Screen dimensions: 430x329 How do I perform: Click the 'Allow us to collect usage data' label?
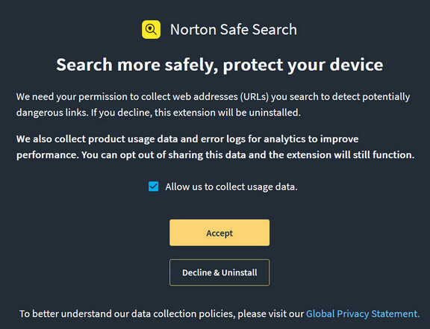point(231,187)
